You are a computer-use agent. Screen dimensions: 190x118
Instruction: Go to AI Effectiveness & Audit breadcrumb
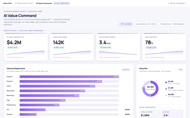24,3
